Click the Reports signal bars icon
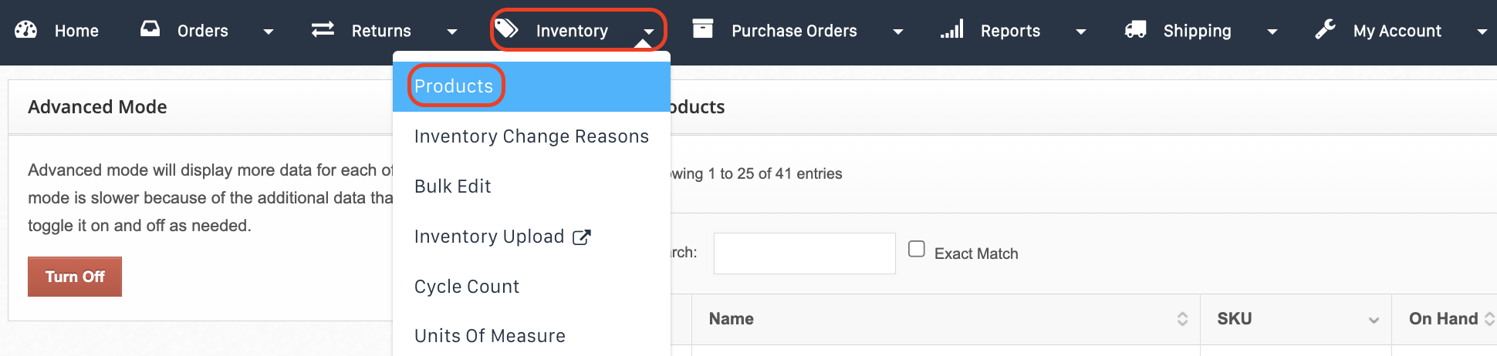 (x=952, y=29)
